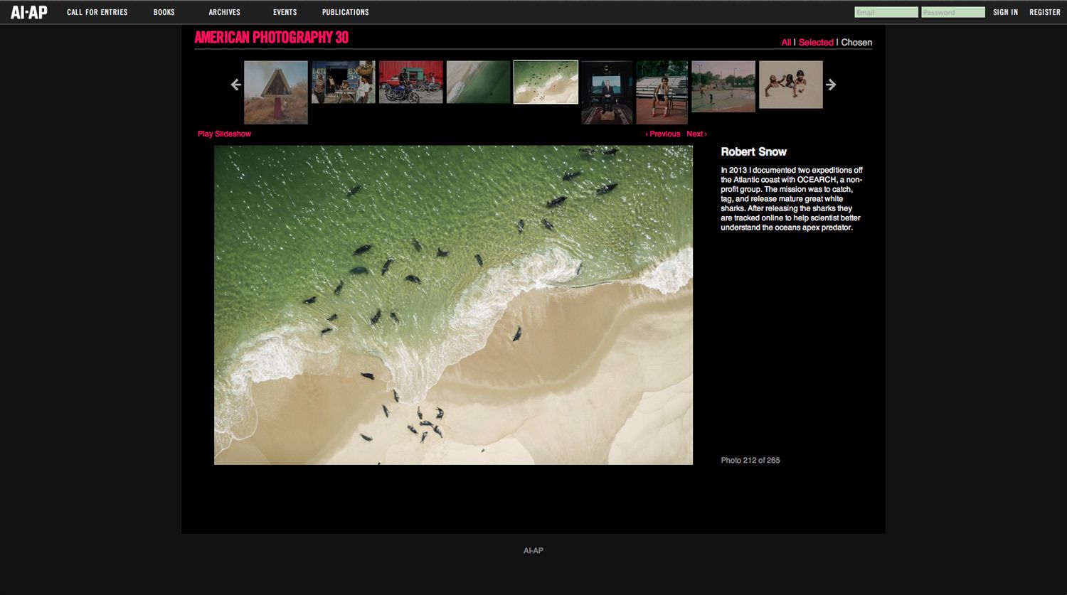
Task: Filter gallery by Selected
Action: pos(815,43)
